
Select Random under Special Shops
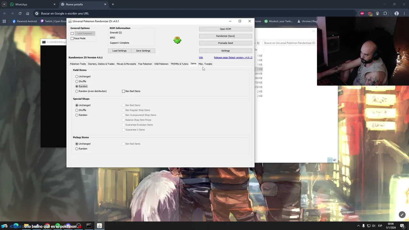click(81, 115)
